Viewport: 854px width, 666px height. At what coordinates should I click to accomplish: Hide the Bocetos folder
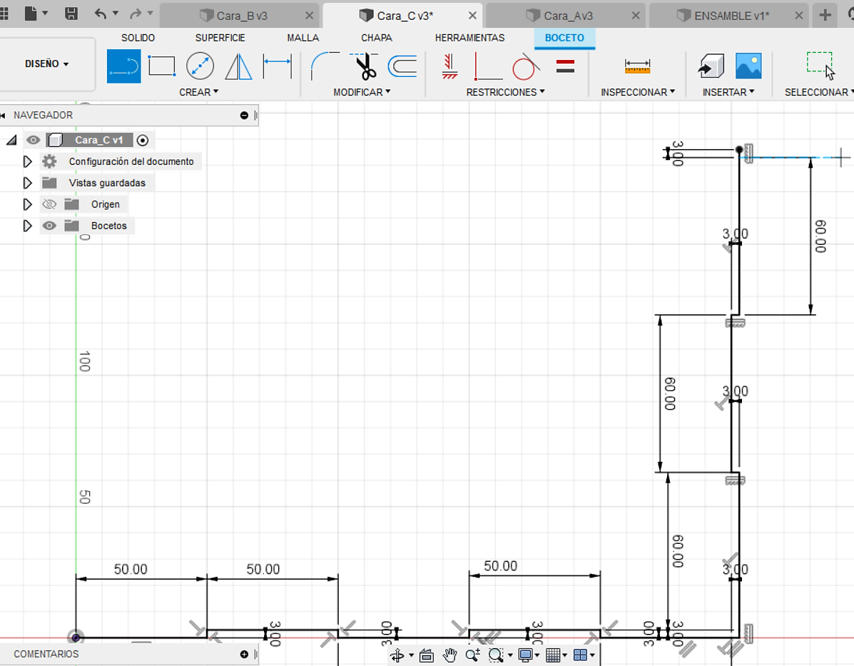49,226
